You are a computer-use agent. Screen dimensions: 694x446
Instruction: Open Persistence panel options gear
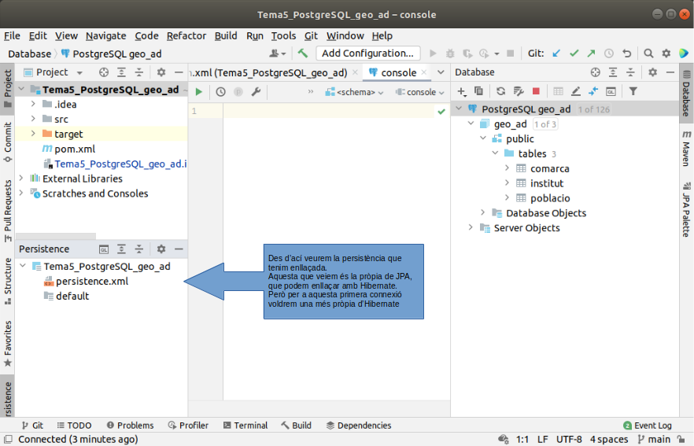coord(161,249)
